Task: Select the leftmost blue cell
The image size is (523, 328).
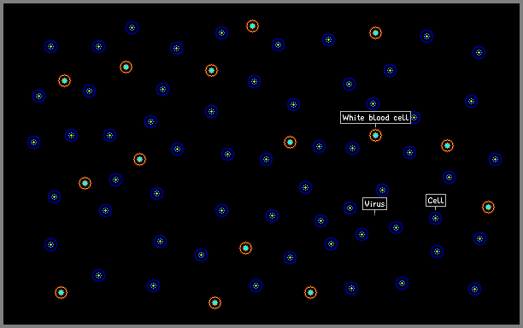Action: pyautogui.click(x=33, y=143)
